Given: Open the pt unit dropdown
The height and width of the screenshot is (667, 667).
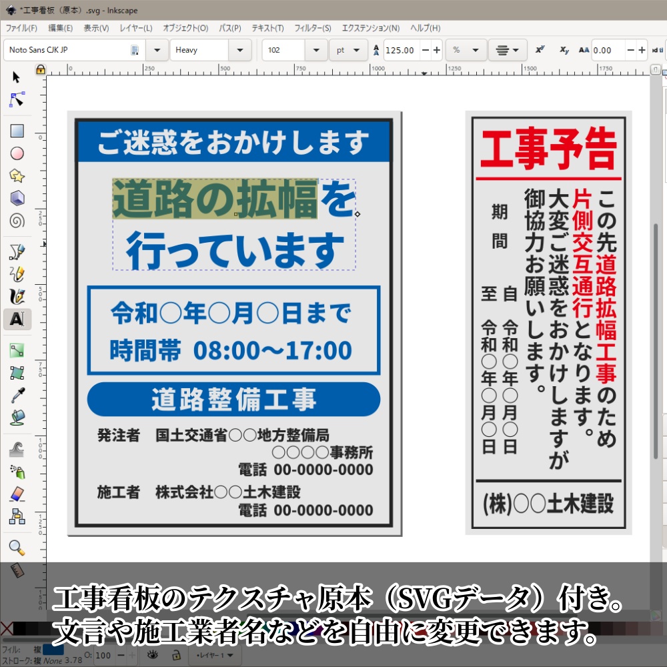Looking at the screenshot, I should click(348, 50).
